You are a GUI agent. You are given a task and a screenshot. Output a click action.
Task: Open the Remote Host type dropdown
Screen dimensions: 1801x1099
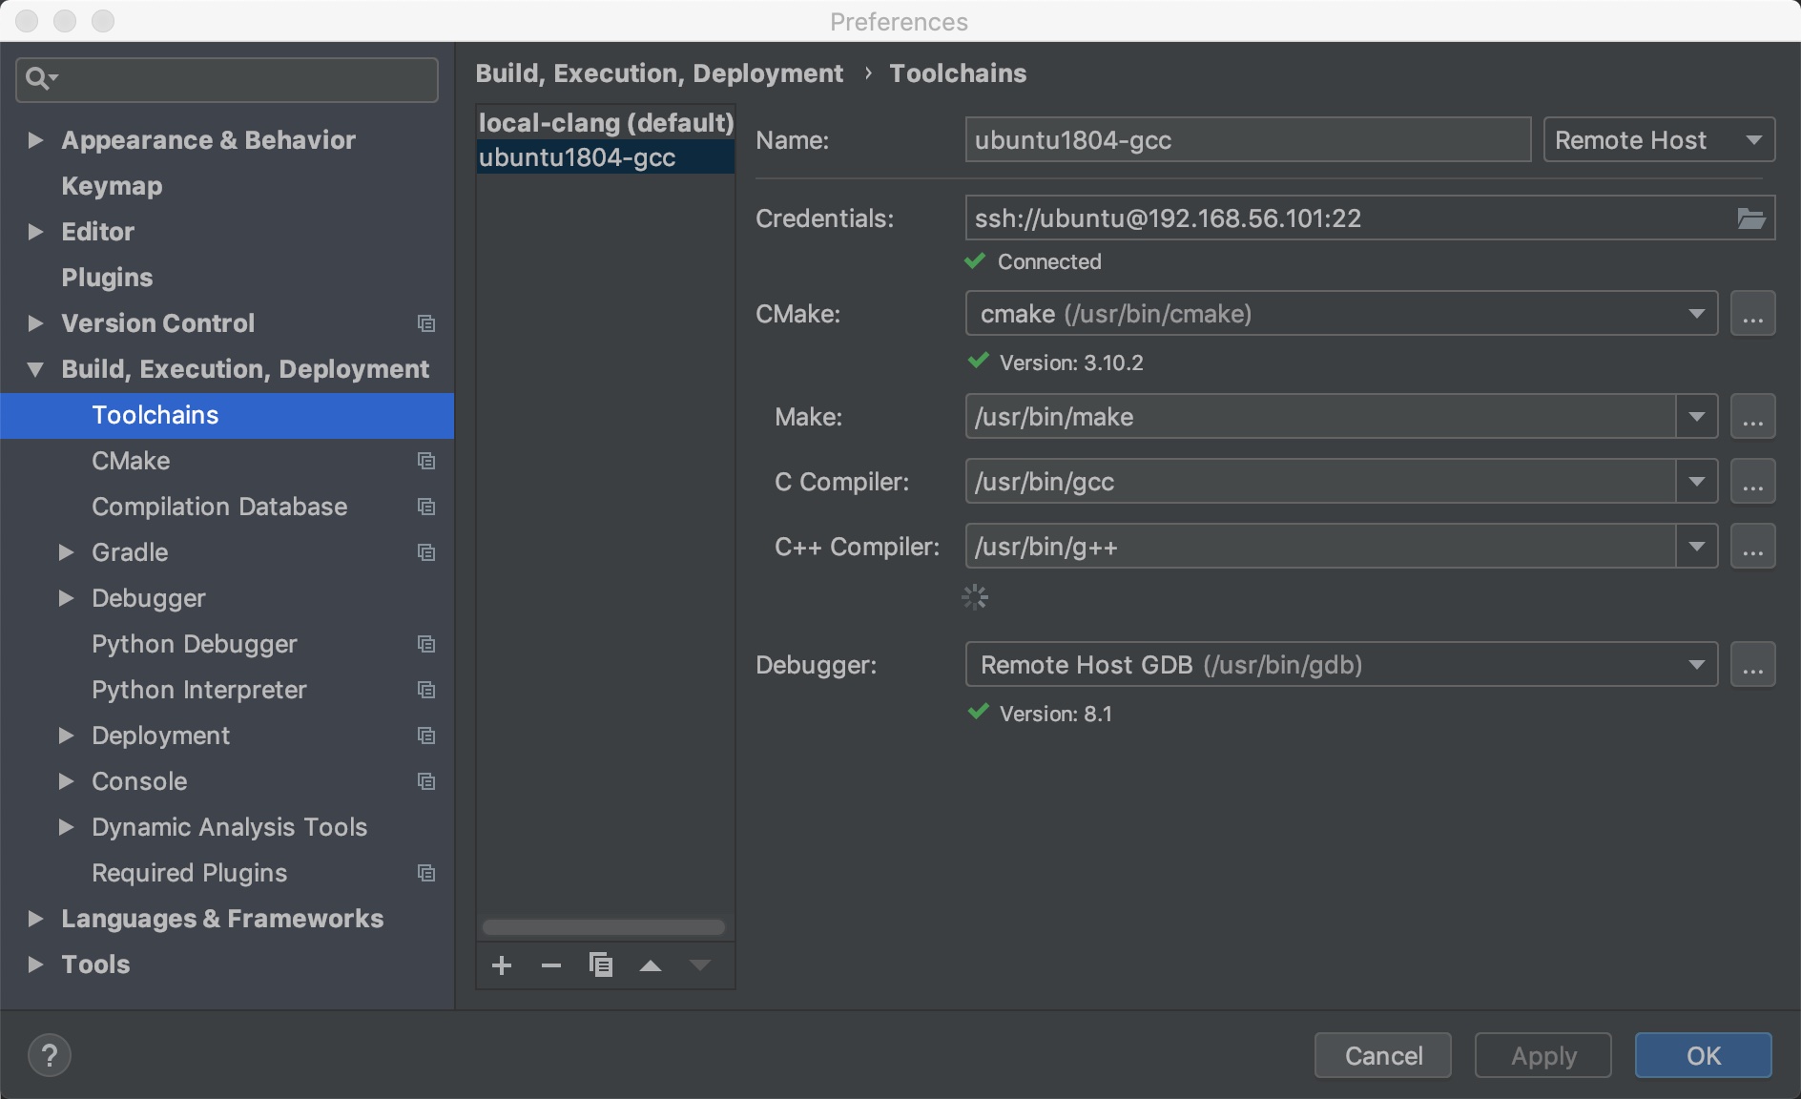tap(1658, 140)
